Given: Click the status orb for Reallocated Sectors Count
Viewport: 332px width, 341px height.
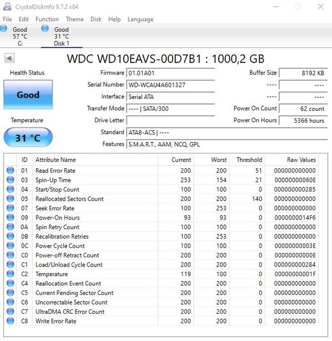Looking at the screenshot, I should click(x=10, y=198).
